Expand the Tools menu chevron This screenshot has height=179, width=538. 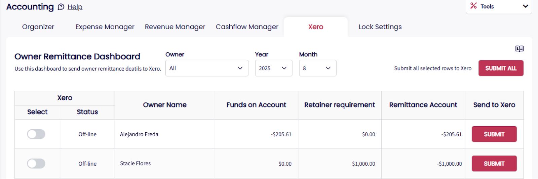tap(525, 6)
